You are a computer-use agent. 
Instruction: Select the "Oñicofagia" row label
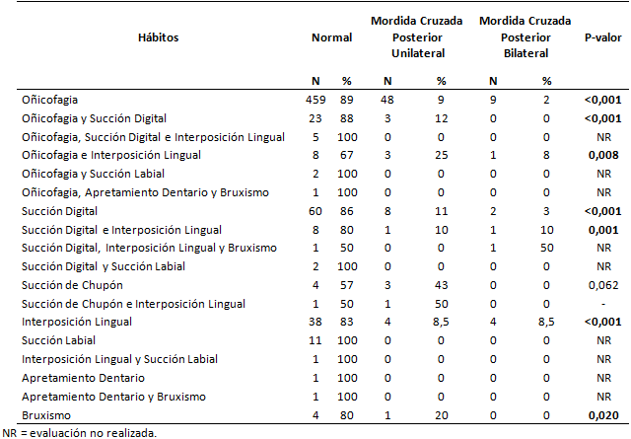(x=50, y=99)
